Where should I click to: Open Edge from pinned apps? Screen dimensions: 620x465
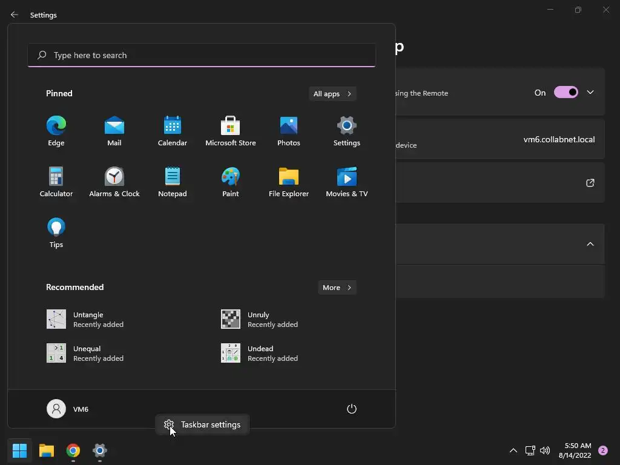56,131
